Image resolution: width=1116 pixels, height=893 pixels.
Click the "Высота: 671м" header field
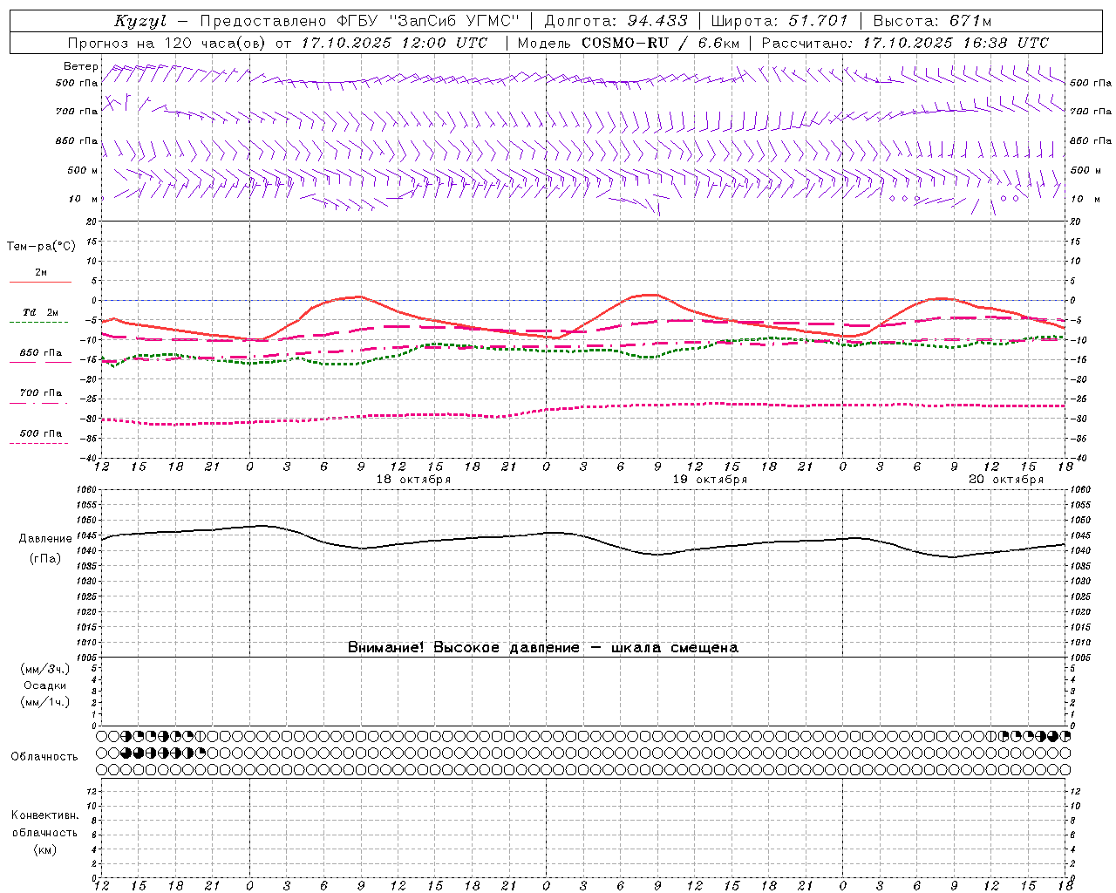coord(932,21)
